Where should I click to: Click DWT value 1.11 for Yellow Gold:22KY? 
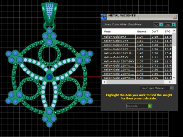point(155,57)
